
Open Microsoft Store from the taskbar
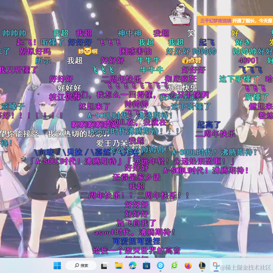[x=147, y=266]
